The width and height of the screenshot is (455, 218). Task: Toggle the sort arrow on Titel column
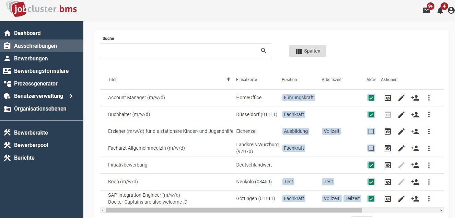pos(228,79)
